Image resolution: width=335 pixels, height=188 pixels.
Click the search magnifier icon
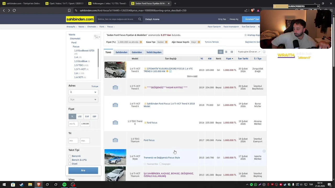tap(140, 19)
